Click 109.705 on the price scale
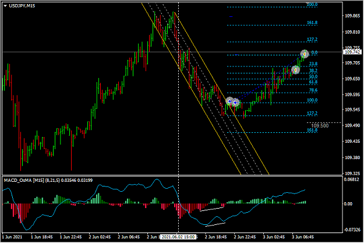 point(352,63)
